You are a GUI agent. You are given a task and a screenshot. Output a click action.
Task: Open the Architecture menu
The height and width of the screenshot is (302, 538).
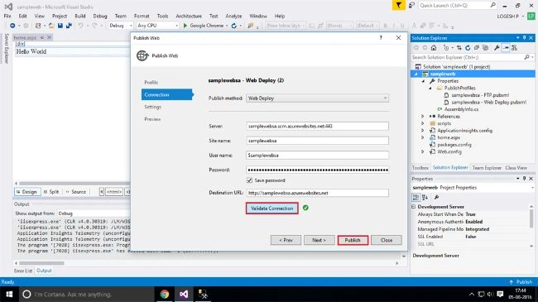(189, 16)
